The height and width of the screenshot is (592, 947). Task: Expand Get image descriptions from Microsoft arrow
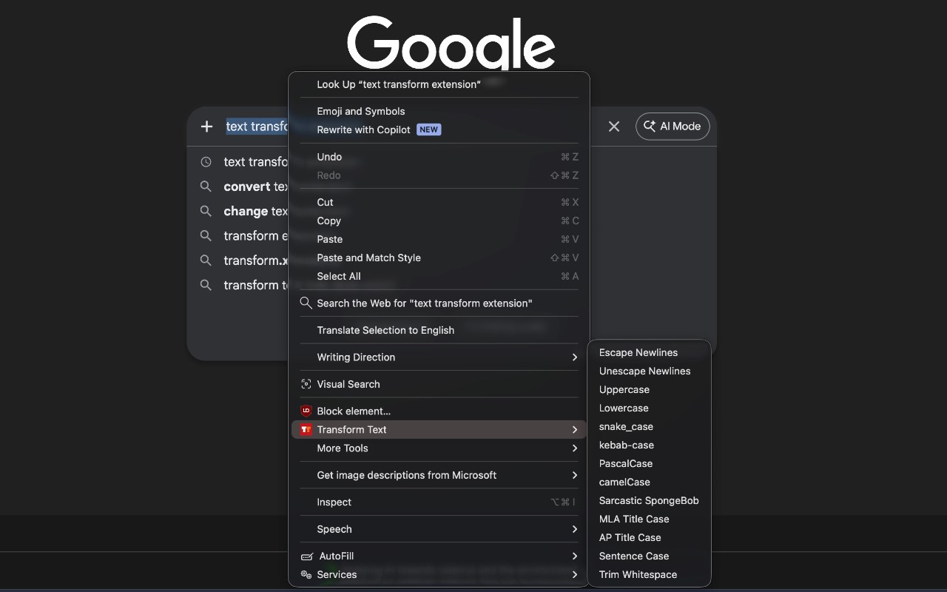pos(575,475)
